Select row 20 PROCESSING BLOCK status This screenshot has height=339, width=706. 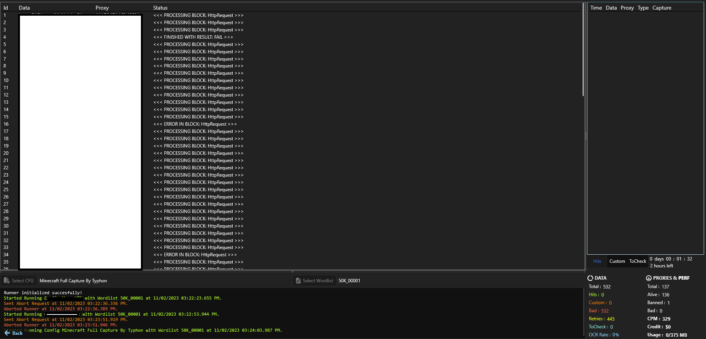[198, 153]
